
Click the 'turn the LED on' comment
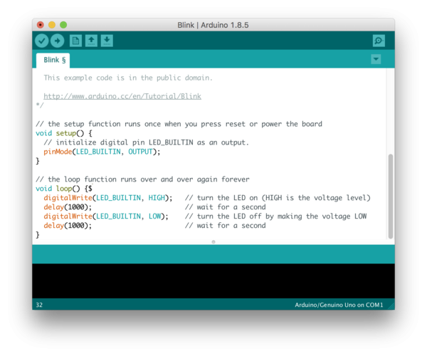pos(278,198)
